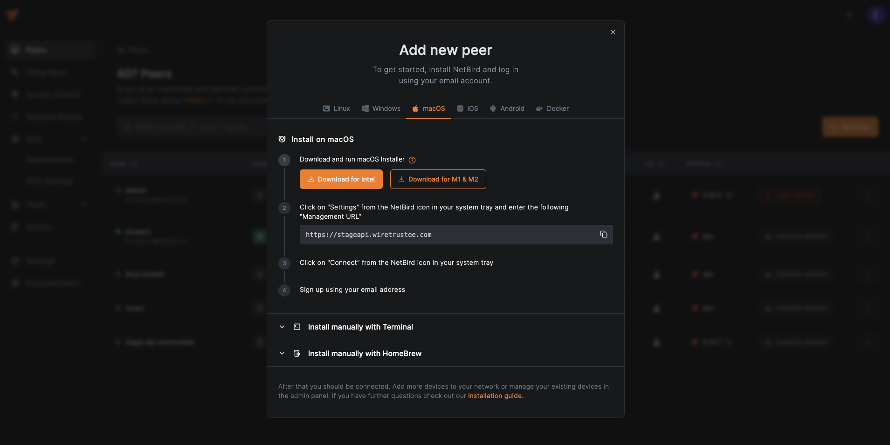Click the Apple icon on the macOS tab
Image resolution: width=890 pixels, height=445 pixels.
(x=415, y=108)
